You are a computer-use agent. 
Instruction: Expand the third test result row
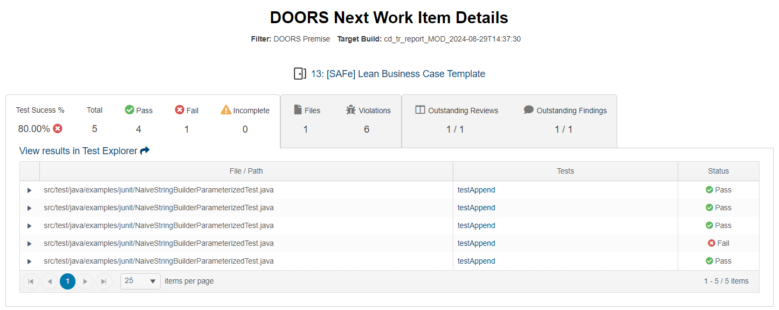[x=30, y=226]
